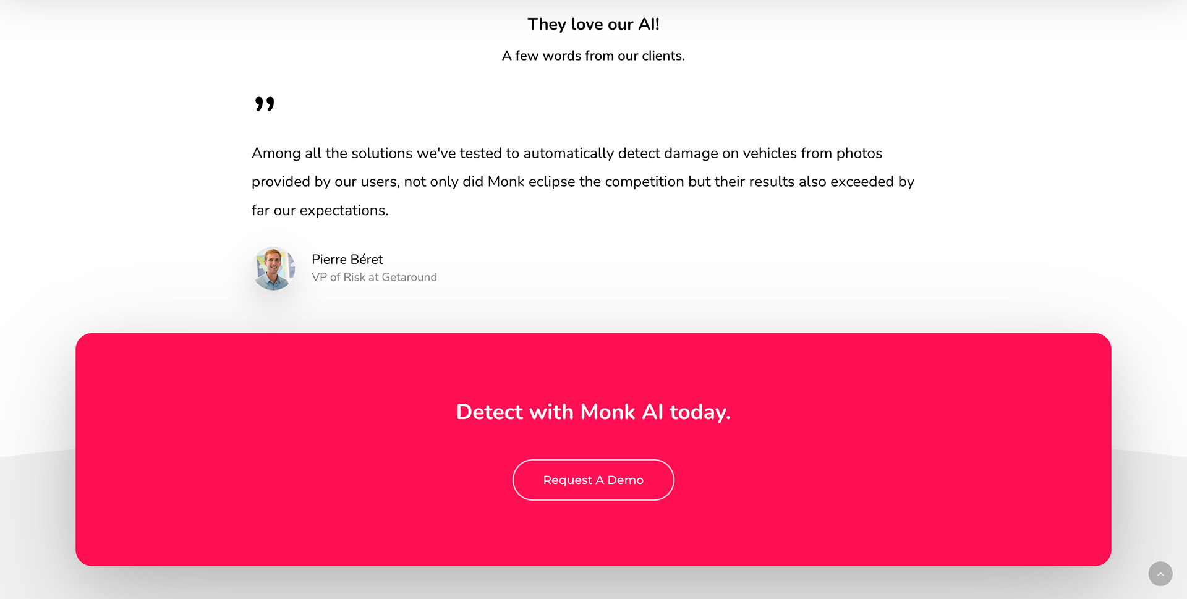Select the name Pierre Béret

[347, 259]
